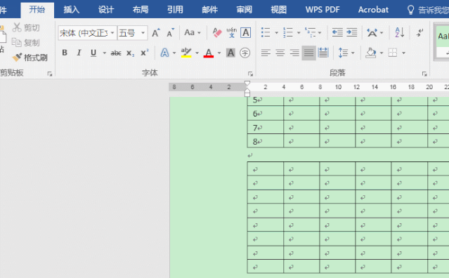Apply bulleted list
The height and width of the screenshot is (278, 449).
tap(266, 32)
